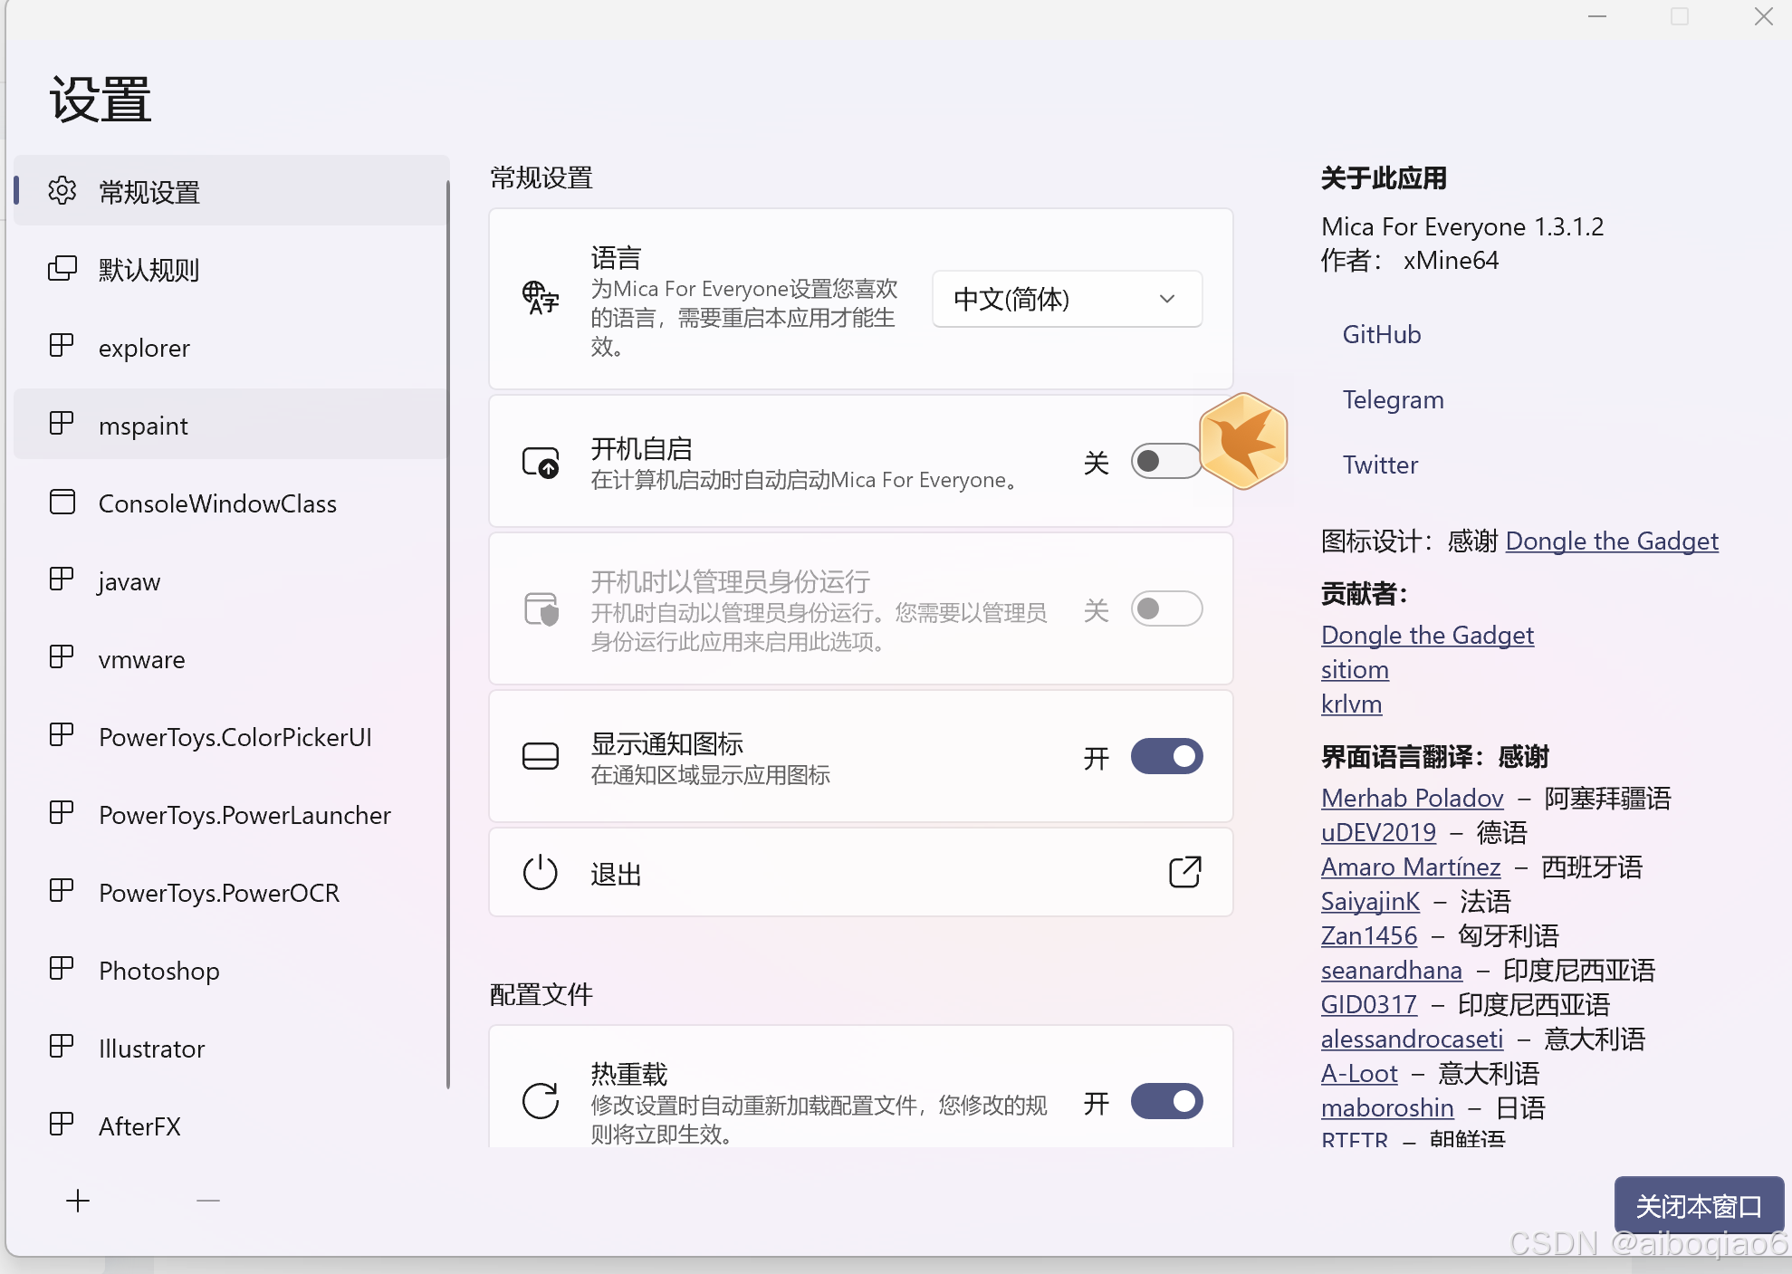The image size is (1792, 1274).
Task: Open Merhab Poladov translator link
Action: [1412, 798]
